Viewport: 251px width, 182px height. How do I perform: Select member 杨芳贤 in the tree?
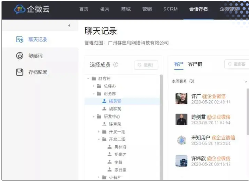(x=115, y=101)
